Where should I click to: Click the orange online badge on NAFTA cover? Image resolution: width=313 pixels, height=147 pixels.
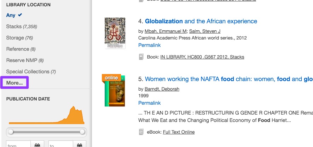(x=111, y=78)
